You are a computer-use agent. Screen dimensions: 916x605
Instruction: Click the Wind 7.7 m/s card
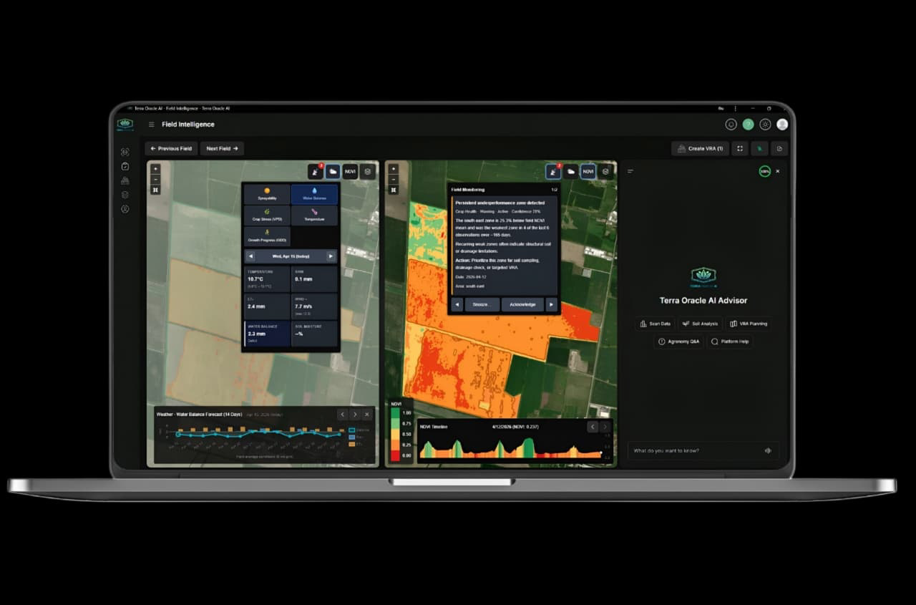click(315, 306)
